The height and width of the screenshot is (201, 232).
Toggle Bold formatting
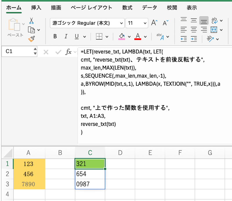coord(55,37)
